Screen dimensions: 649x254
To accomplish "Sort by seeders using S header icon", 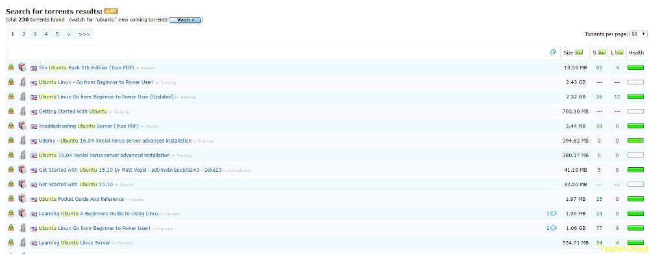I will pos(602,52).
